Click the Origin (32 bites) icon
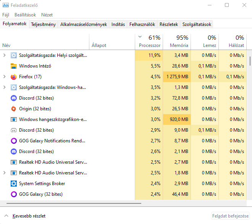 pyautogui.click(x=14, y=109)
